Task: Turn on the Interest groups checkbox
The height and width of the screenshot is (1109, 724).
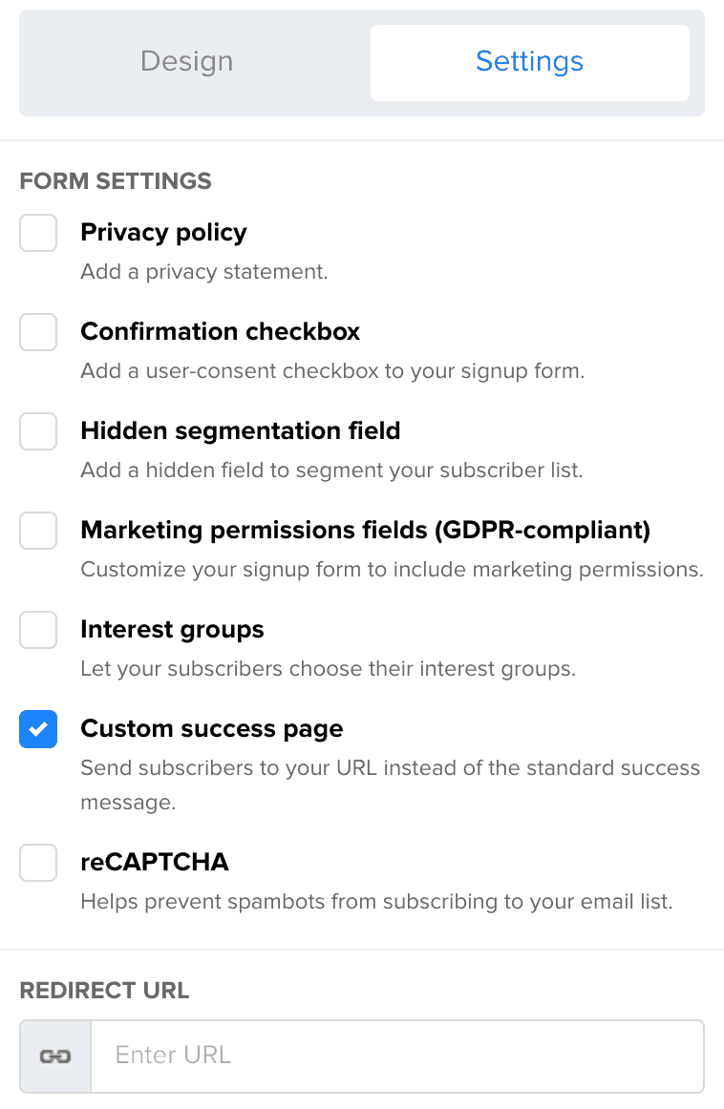Action: [38, 630]
